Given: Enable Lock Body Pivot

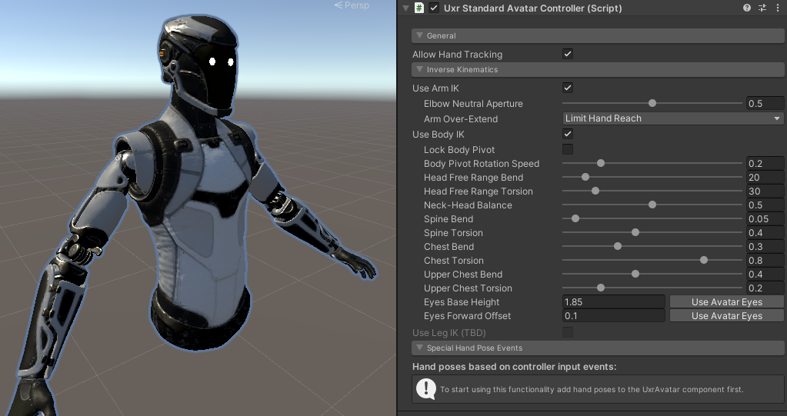Looking at the screenshot, I should (x=568, y=149).
